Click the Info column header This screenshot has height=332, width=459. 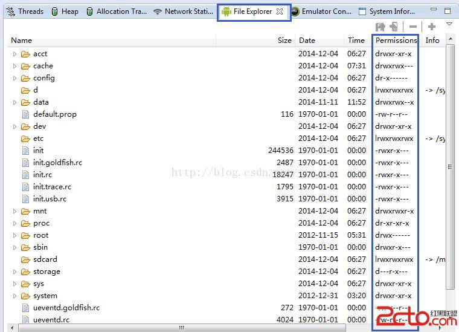point(432,41)
